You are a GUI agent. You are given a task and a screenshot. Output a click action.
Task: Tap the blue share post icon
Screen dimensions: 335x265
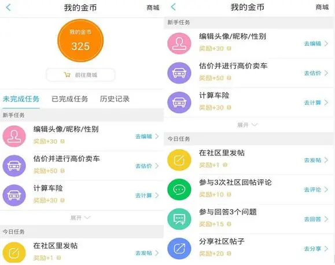(x=179, y=249)
